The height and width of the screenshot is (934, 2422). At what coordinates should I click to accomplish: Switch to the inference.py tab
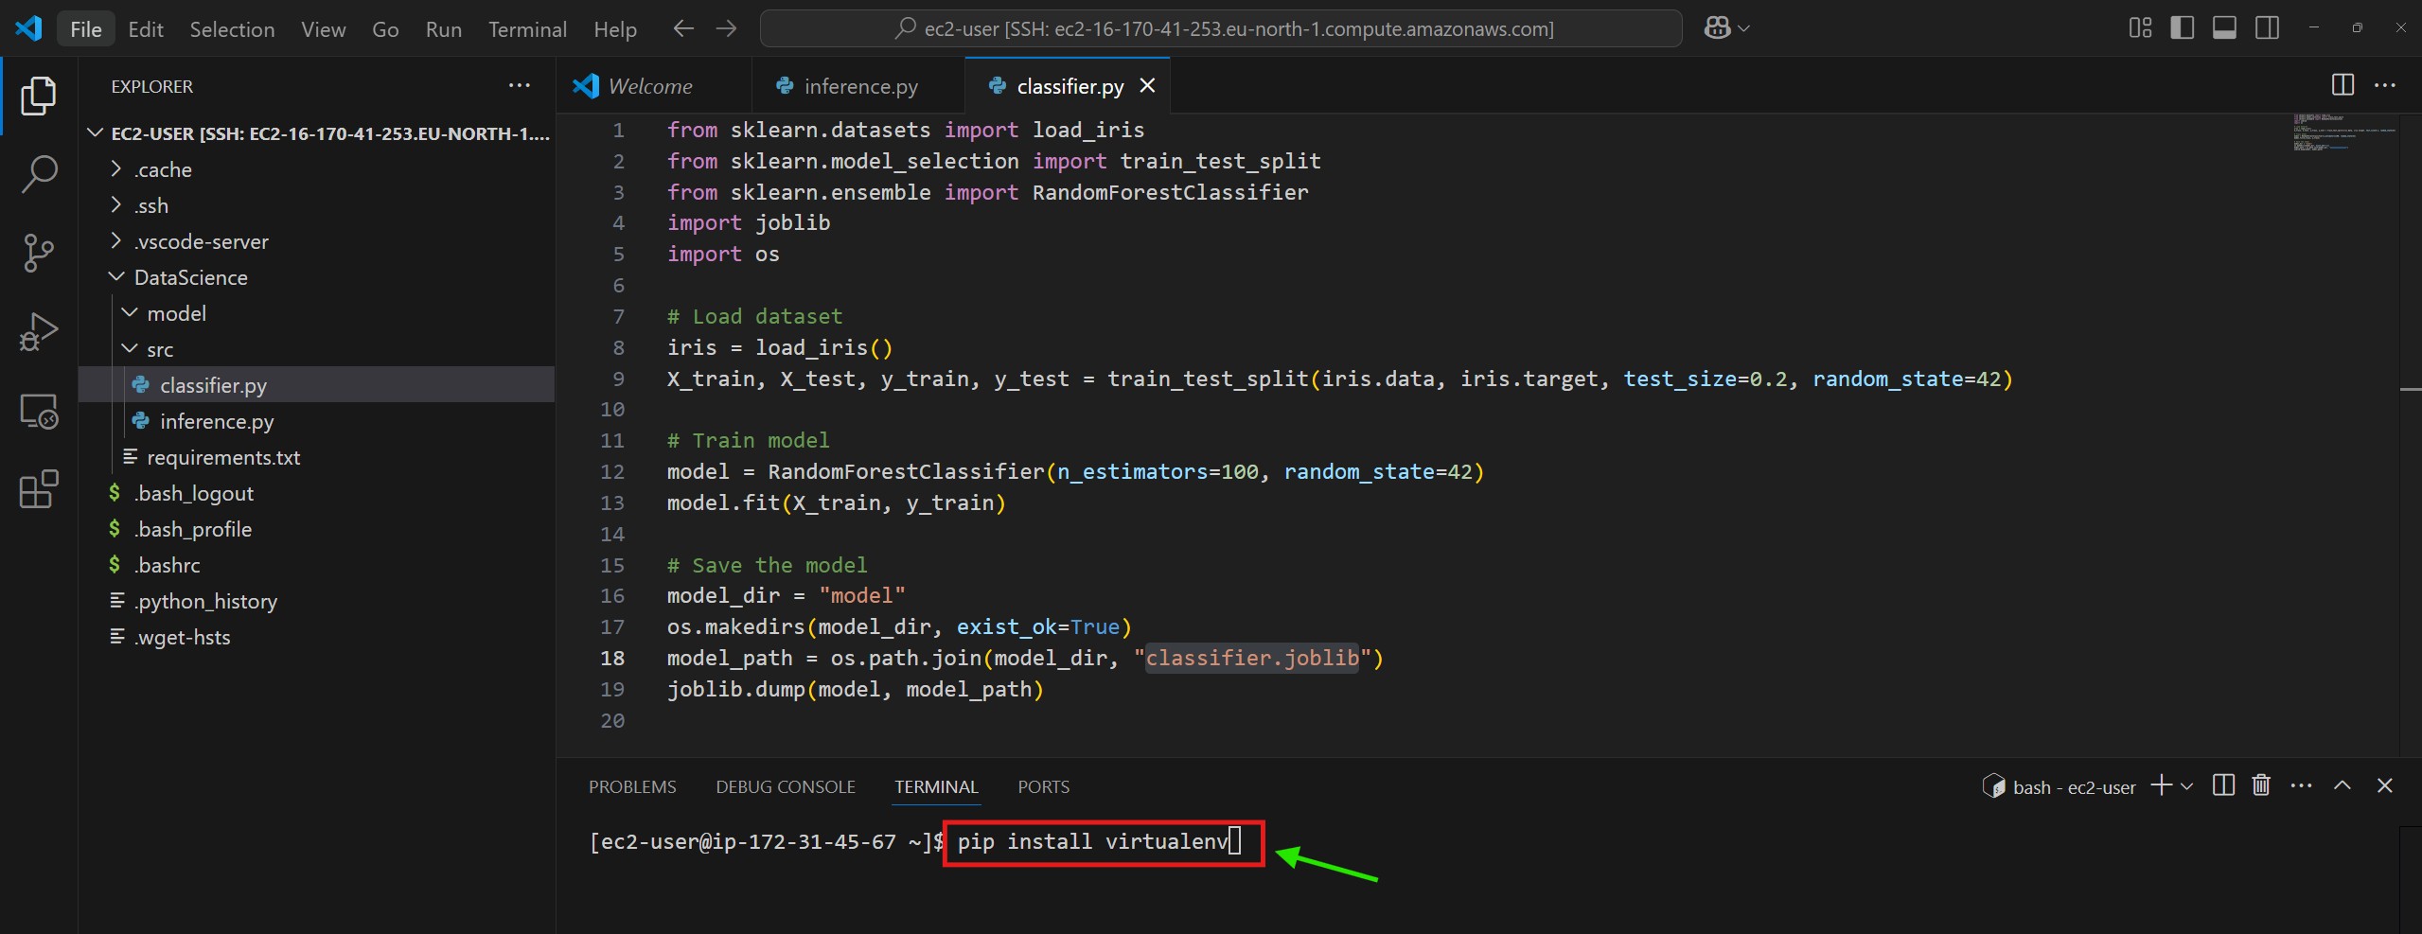859,86
